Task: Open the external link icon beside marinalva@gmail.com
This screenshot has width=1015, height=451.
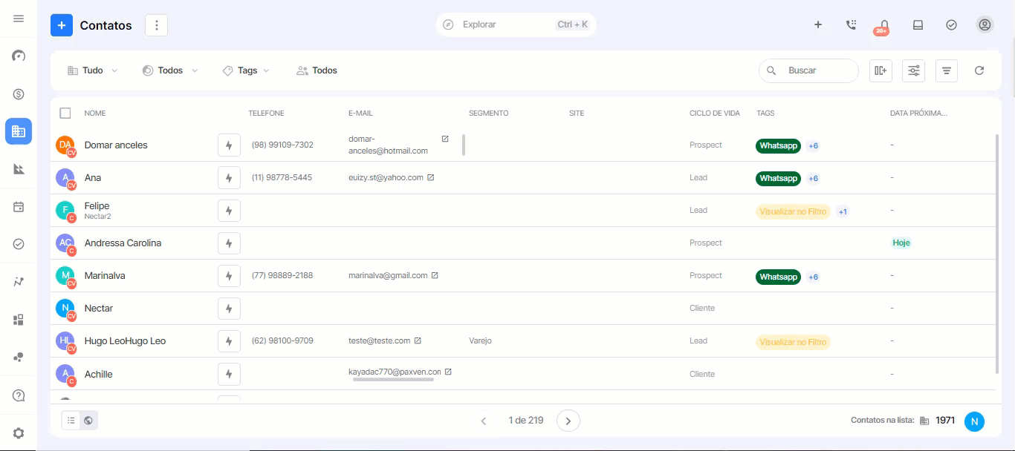Action: [435, 275]
